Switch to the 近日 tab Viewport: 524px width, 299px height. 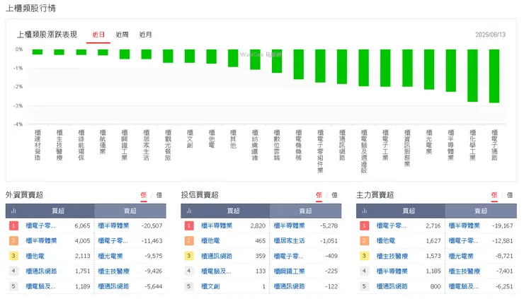point(98,35)
